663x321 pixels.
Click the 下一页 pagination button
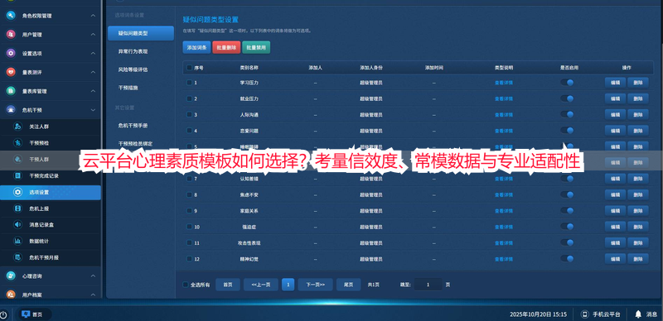pos(316,285)
